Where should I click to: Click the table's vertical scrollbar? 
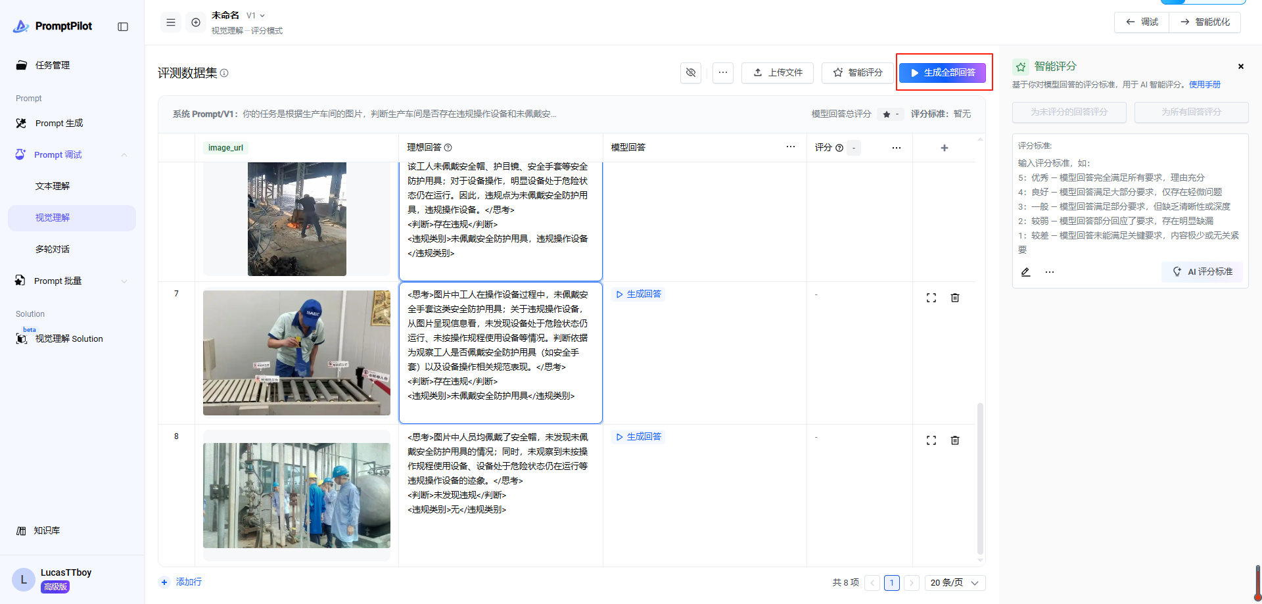pos(980,480)
